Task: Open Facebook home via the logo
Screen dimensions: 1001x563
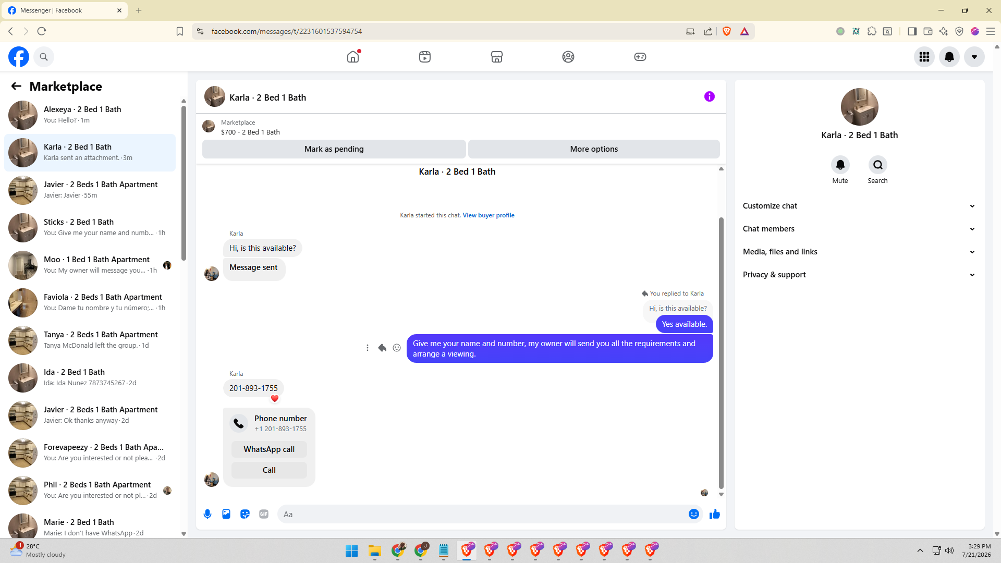Action: click(x=19, y=57)
